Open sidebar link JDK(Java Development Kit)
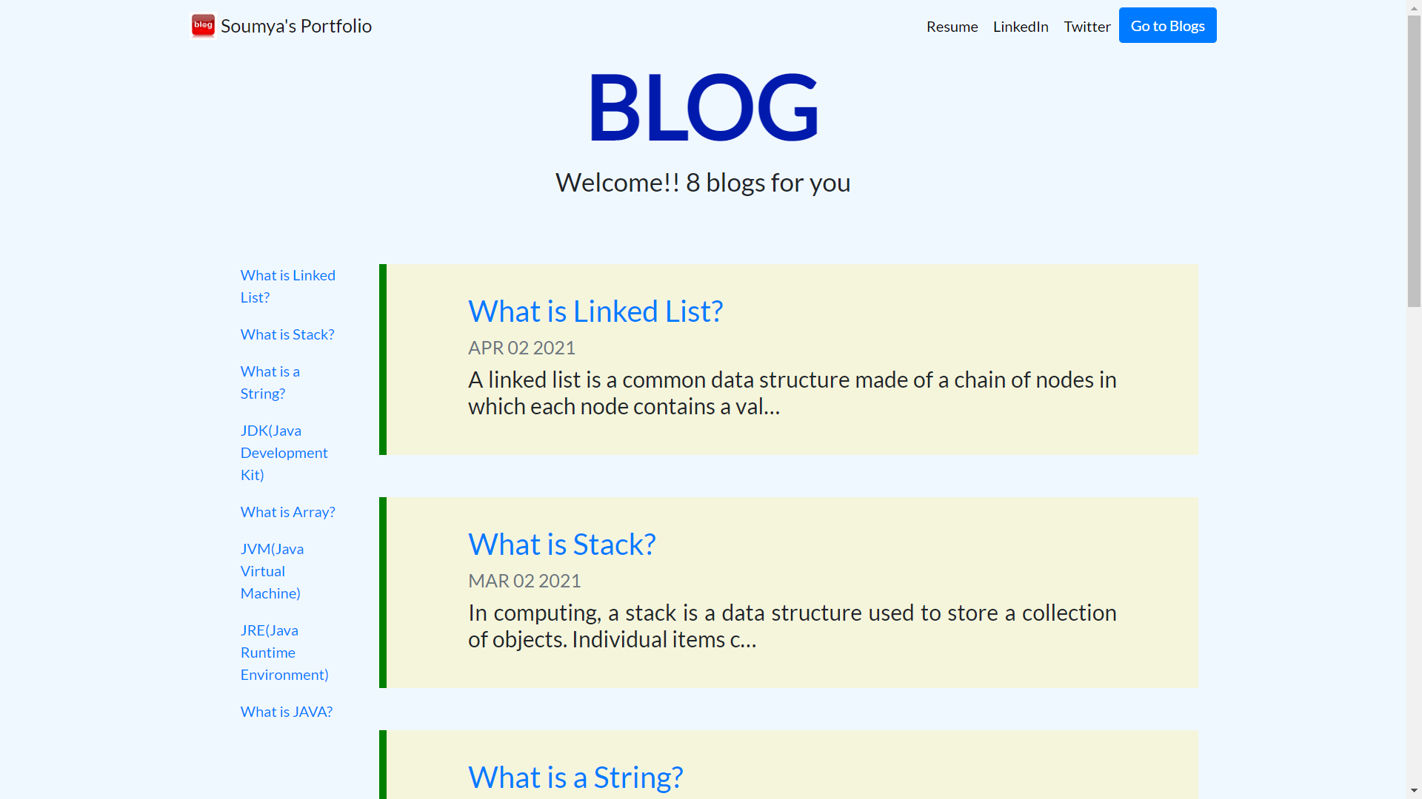The image size is (1422, 799). tap(284, 453)
